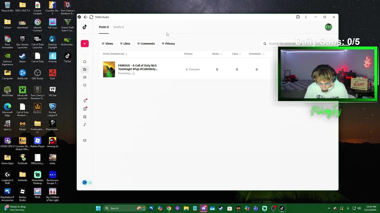Select the VRChat desktop shortcut

[x=53, y=92]
